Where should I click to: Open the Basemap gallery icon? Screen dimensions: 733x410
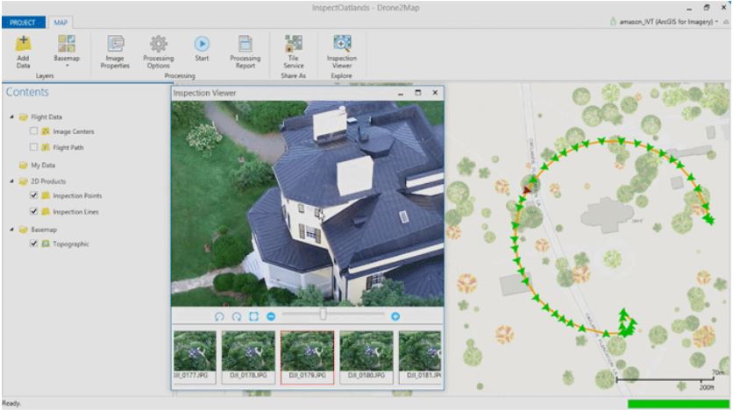pyautogui.click(x=67, y=44)
